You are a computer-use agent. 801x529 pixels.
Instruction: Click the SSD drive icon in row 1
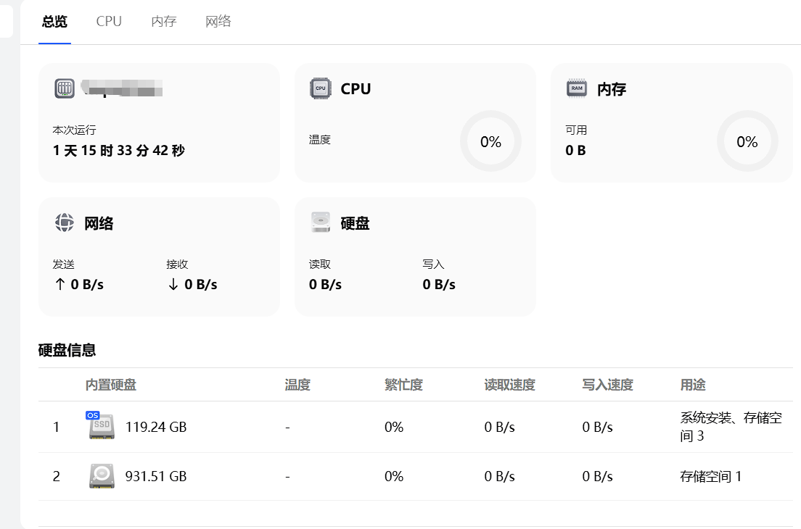(102, 428)
